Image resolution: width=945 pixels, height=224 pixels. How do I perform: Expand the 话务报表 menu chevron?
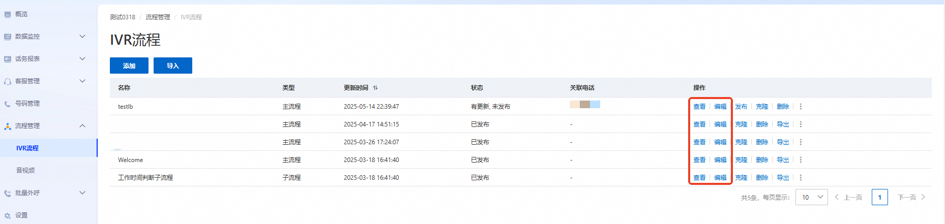point(82,59)
